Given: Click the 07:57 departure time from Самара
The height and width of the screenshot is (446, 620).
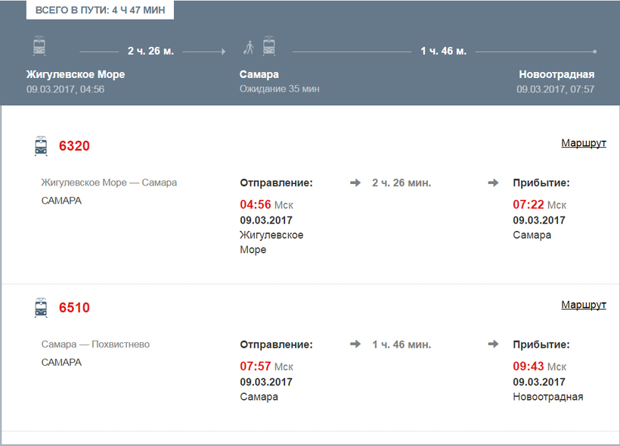Looking at the screenshot, I should pos(256,366).
